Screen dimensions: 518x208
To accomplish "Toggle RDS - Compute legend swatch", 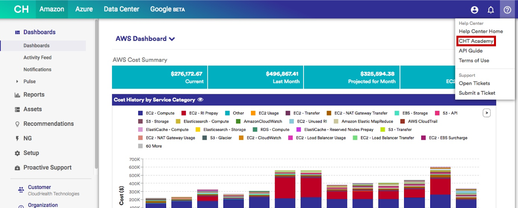I will (x=255, y=130).
